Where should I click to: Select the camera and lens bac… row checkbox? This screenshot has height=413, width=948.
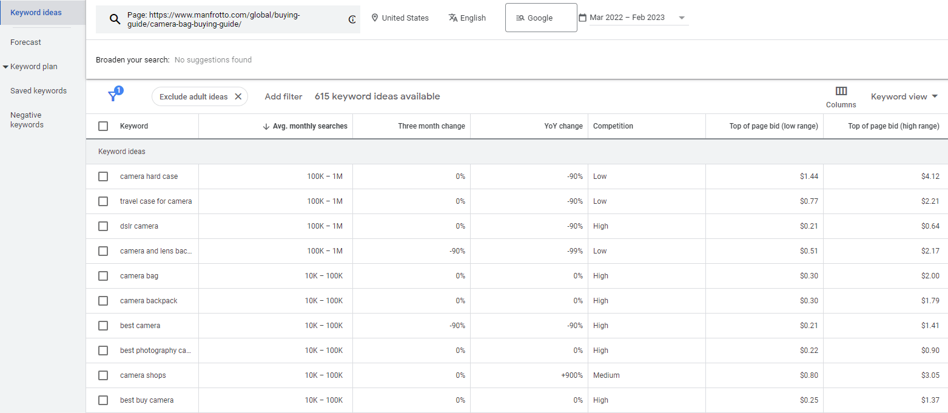[x=103, y=251]
